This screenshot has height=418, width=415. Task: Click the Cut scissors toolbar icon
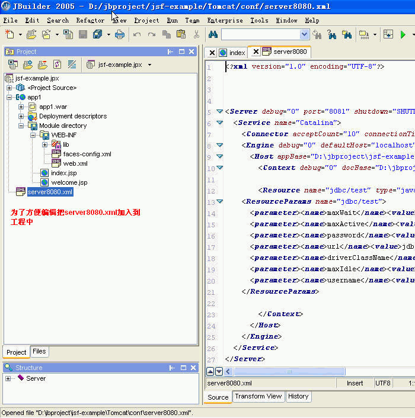click(x=196, y=34)
